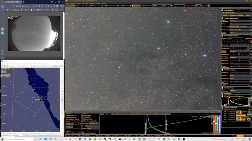The image size is (252, 141).
Task: Open GitHub bookmark in browser
Action: point(44,10)
